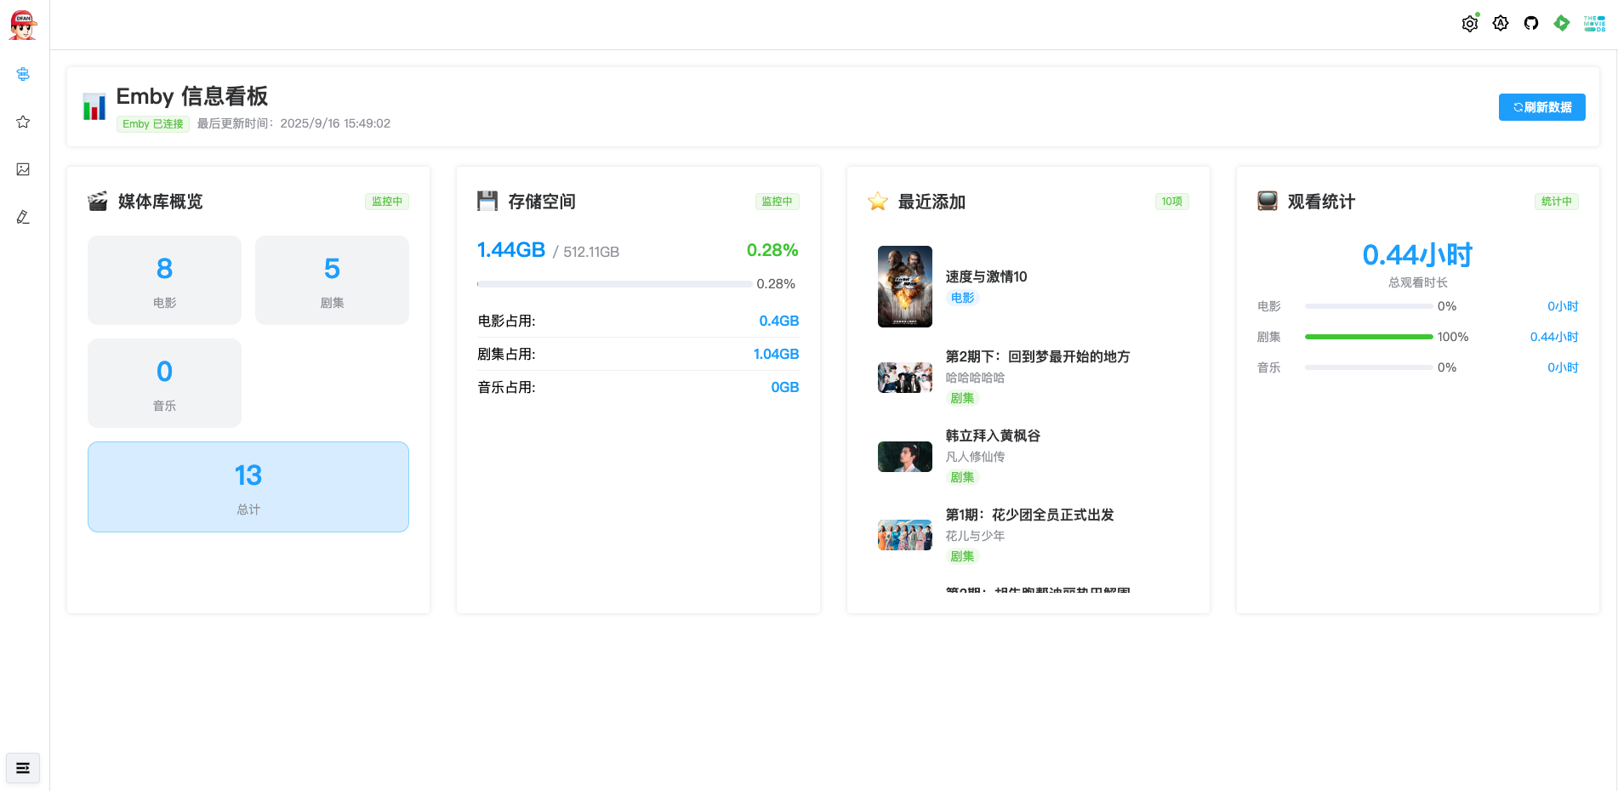Open the pen edit sidebar icon
Image resolution: width=1618 pixels, height=791 pixels.
tap(23, 217)
